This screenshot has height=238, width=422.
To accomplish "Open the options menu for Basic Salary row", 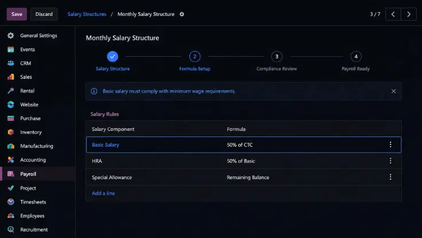I will pyautogui.click(x=390, y=145).
